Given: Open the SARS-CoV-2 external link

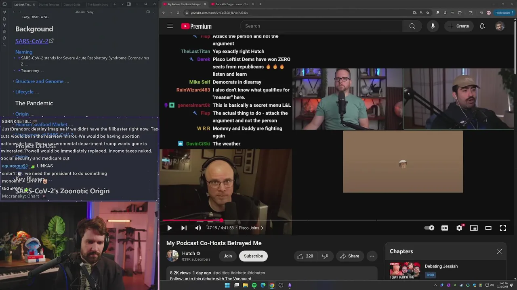Looking at the screenshot, I should [x=34, y=41].
